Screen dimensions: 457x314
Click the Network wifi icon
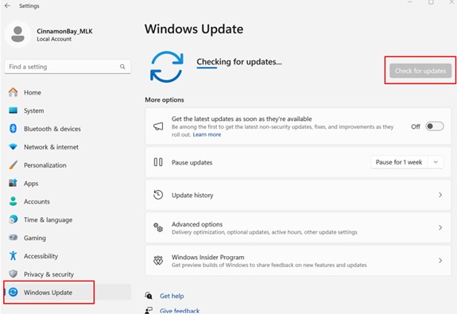[x=14, y=147]
